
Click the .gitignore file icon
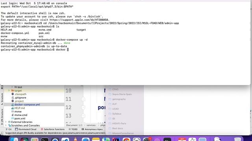click(x=13, y=98)
